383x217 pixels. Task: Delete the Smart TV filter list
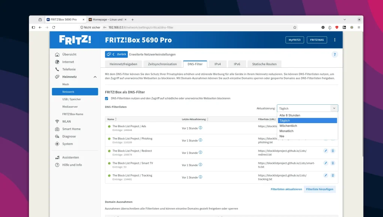[333, 163]
